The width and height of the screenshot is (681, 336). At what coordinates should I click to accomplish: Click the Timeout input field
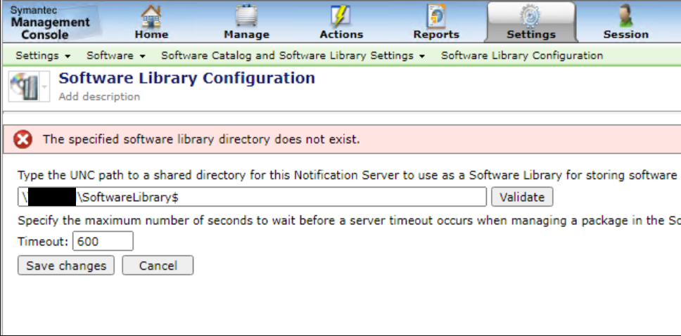click(x=103, y=241)
